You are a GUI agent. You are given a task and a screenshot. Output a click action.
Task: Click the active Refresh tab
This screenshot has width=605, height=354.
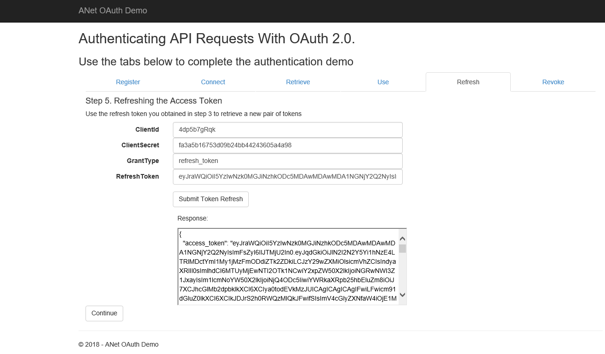(468, 82)
